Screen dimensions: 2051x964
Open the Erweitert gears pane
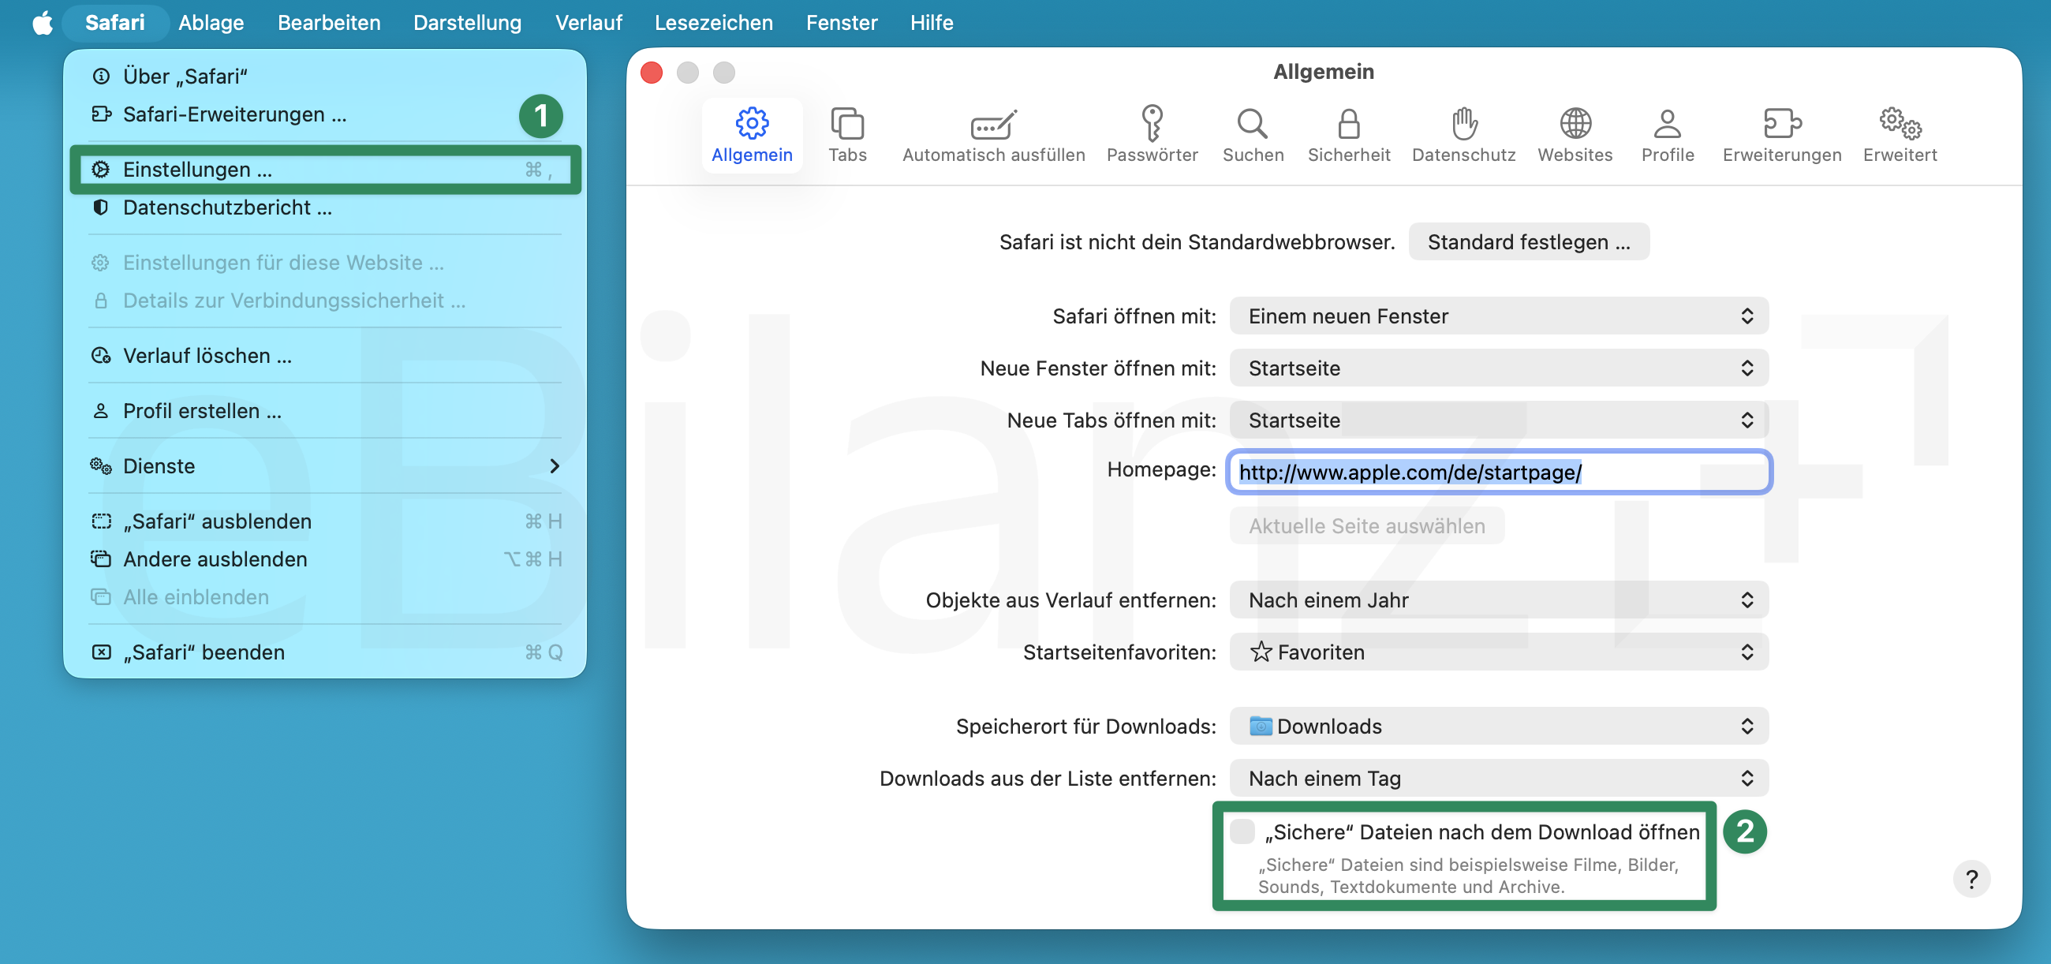(1900, 136)
